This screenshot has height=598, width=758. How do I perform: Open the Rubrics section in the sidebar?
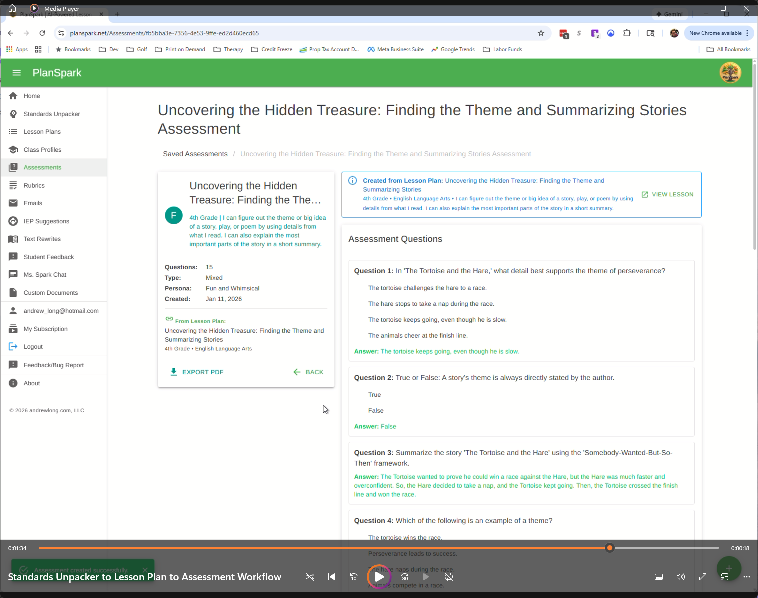point(34,185)
